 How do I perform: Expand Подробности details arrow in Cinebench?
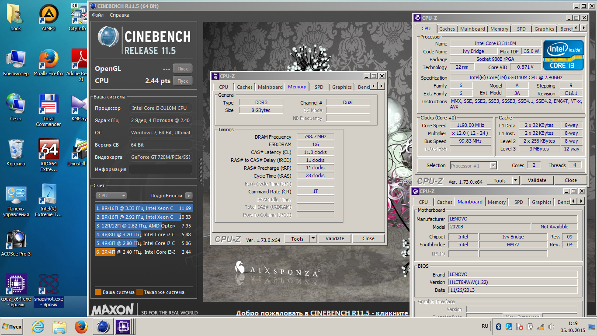tap(188, 196)
